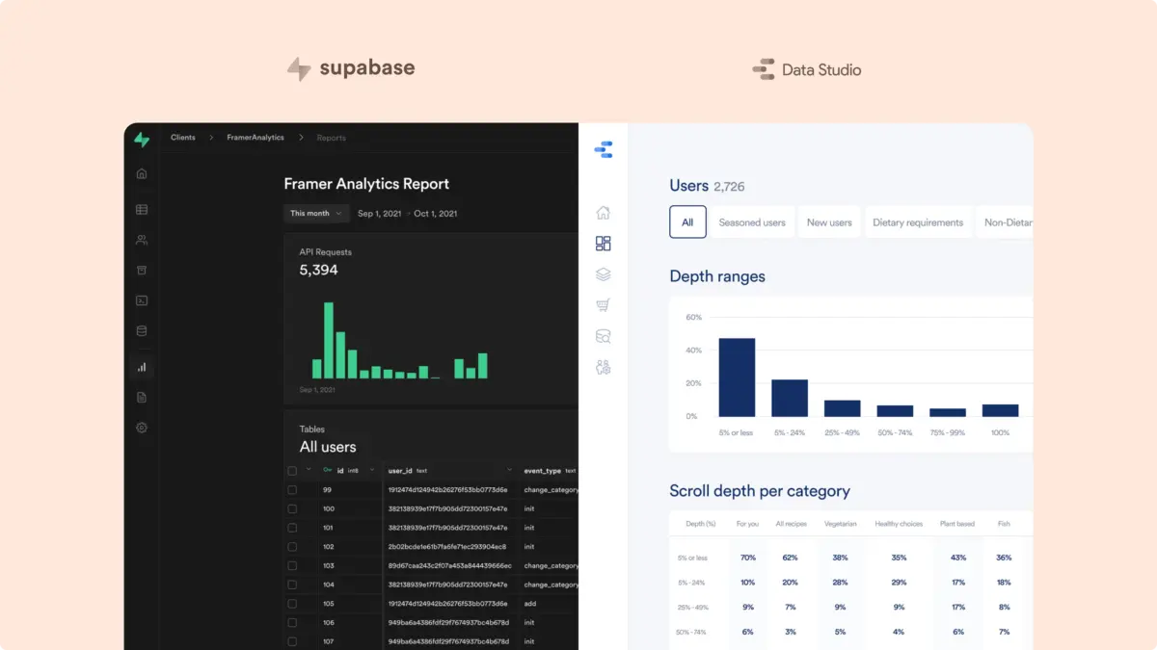Open the Database cylinder icon in the Supabase sidebar

[x=142, y=331]
